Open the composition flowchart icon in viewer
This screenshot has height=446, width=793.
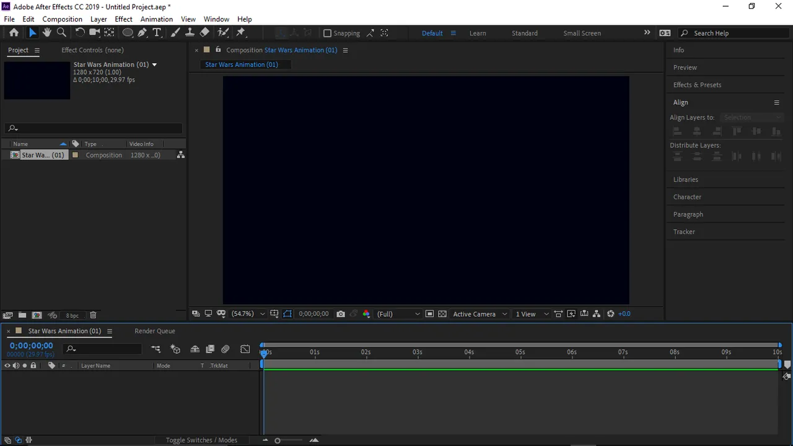[597, 314]
